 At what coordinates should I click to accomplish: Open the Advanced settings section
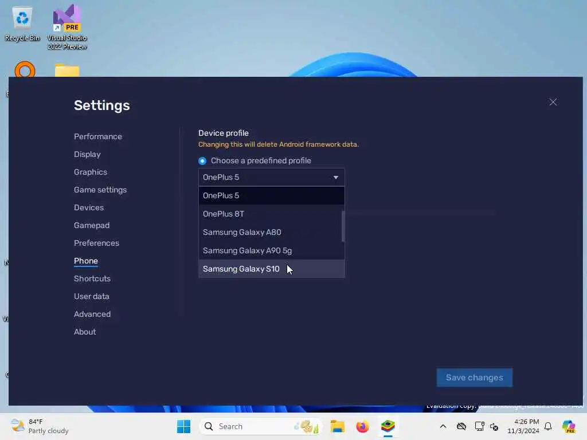[x=92, y=315]
